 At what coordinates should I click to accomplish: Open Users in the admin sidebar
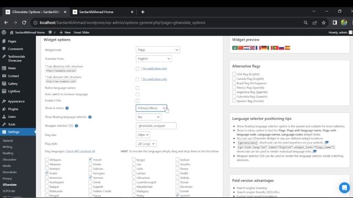coord(12,117)
